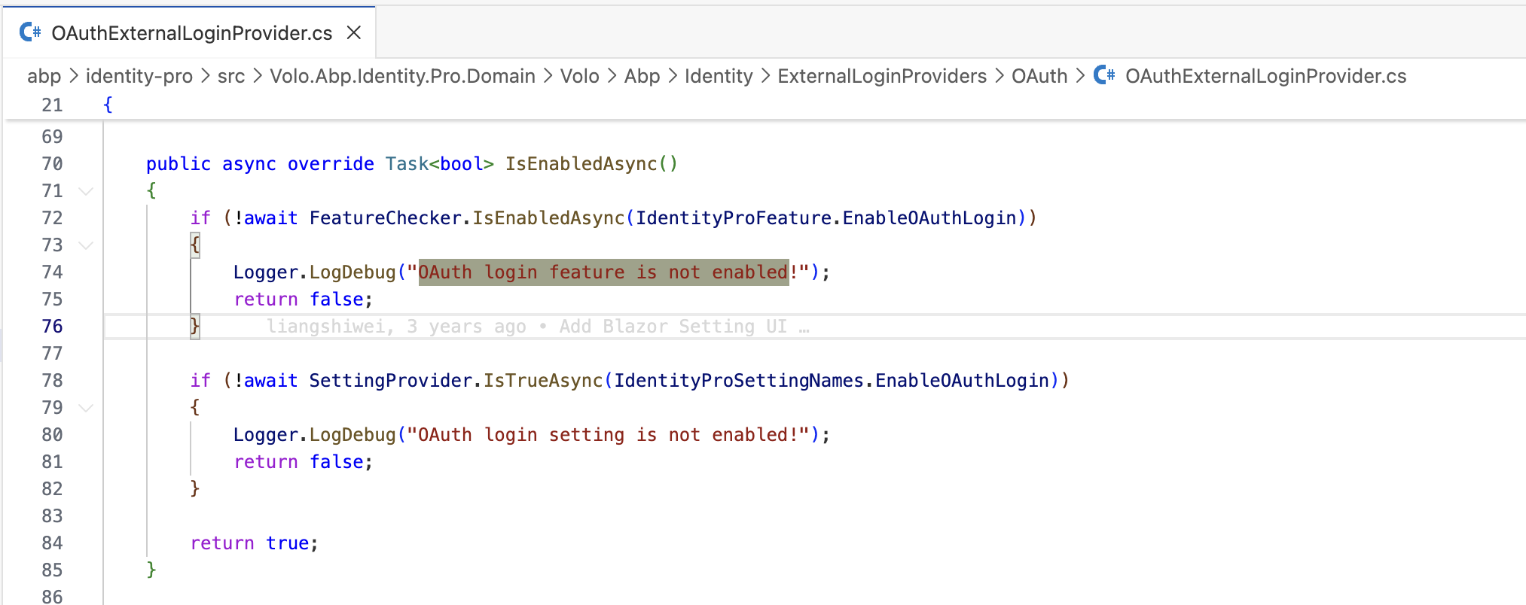Open the identity-pro breadcrumb folder
1526x605 pixels.
[x=139, y=76]
